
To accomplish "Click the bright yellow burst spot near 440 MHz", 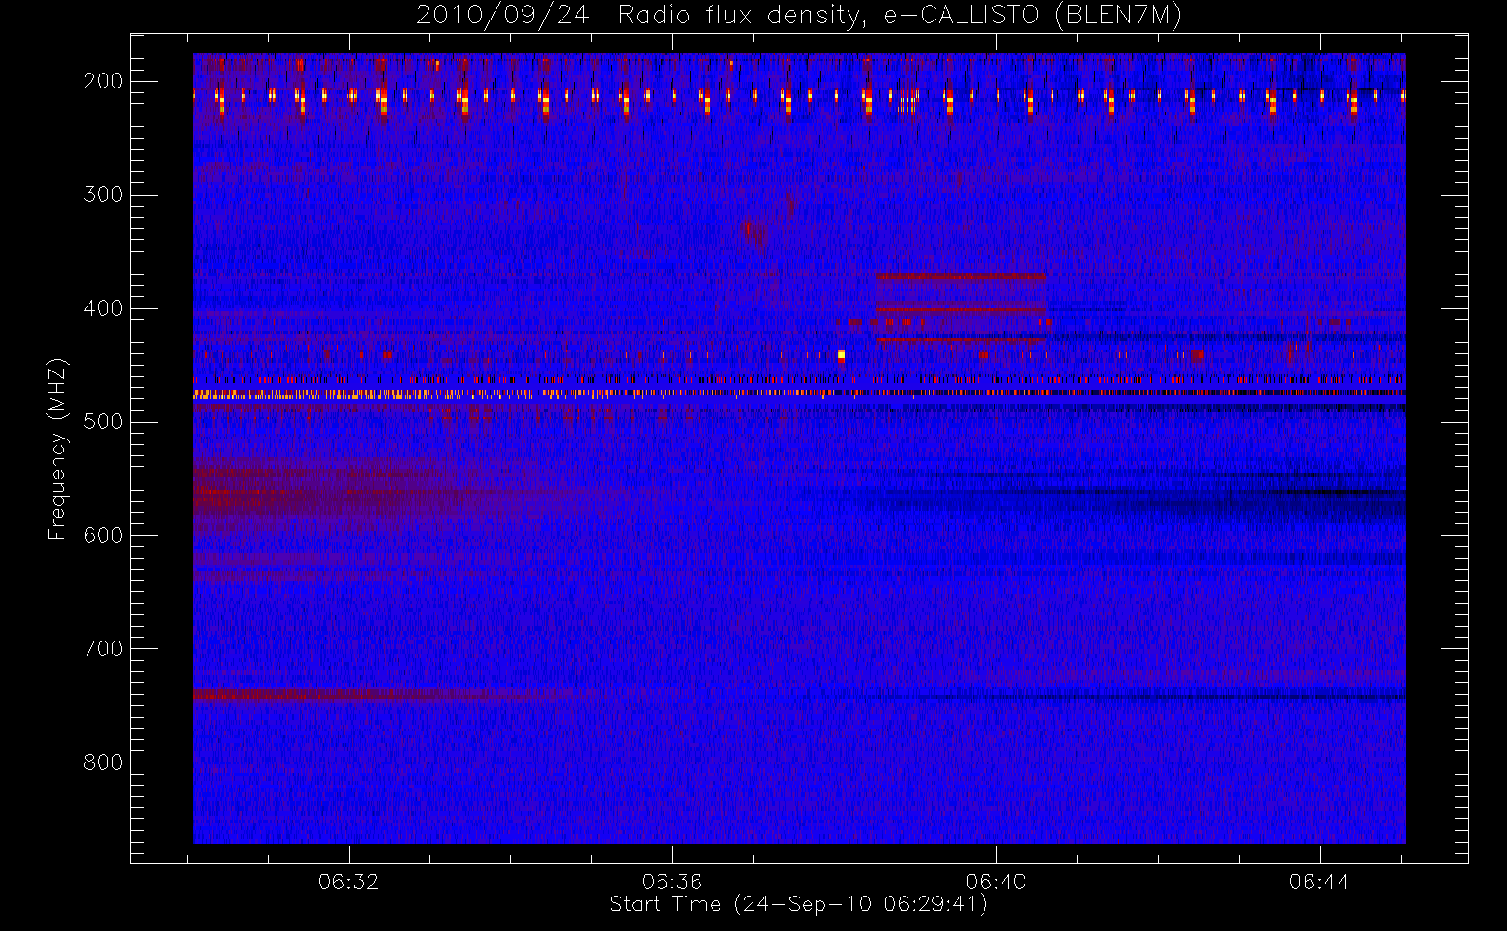I will click(841, 356).
